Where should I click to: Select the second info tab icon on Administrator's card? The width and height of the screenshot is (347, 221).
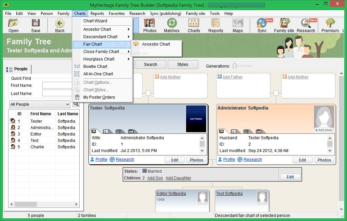(x=234, y=131)
